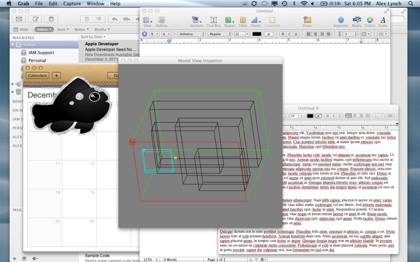Open Drafts in Mail favorites bar
The height and width of the screenshot is (262, 420).
click(x=102, y=29)
